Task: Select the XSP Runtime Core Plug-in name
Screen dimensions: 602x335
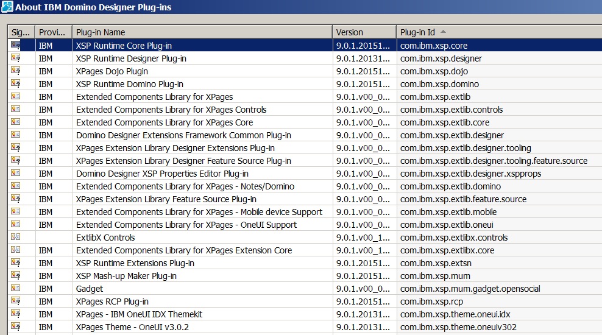Action: (x=124, y=46)
